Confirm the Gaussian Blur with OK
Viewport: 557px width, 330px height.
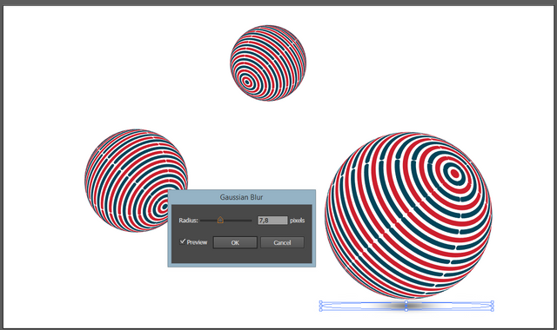[235, 242]
